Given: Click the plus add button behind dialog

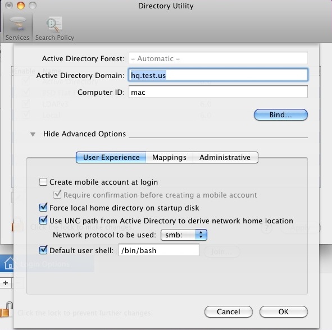Looking at the screenshot, I should pyautogui.click(x=6, y=283).
